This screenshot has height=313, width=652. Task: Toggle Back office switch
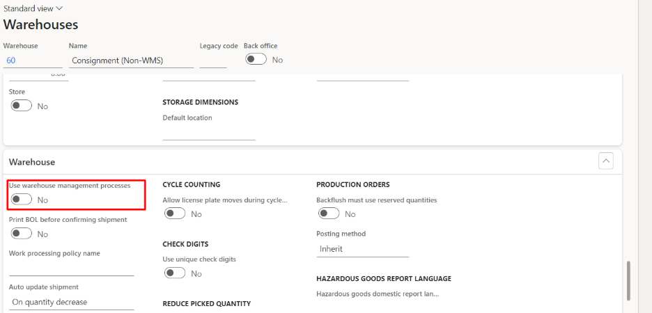pyautogui.click(x=256, y=60)
